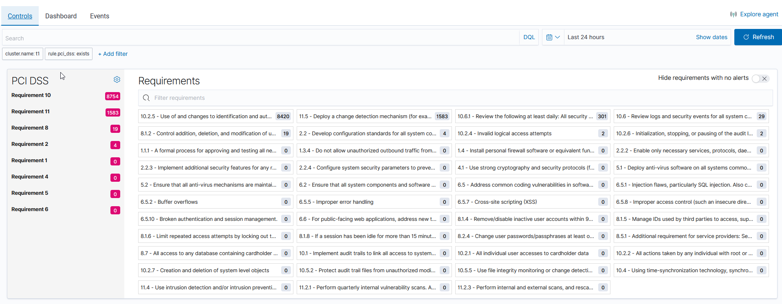Image resolution: width=782 pixels, height=304 pixels.
Task: Switch to the Controls tab
Action: [x=20, y=16]
